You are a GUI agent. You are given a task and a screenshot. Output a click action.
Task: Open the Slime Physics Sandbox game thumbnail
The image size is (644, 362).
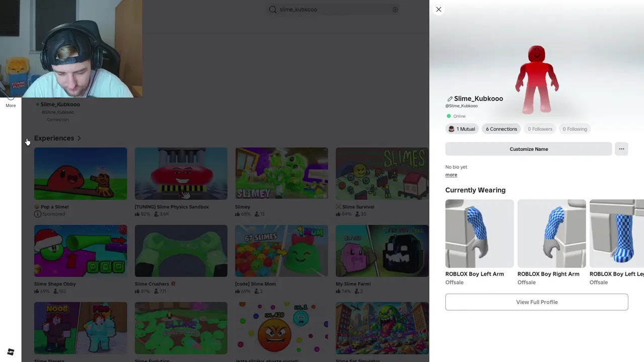coord(181,173)
